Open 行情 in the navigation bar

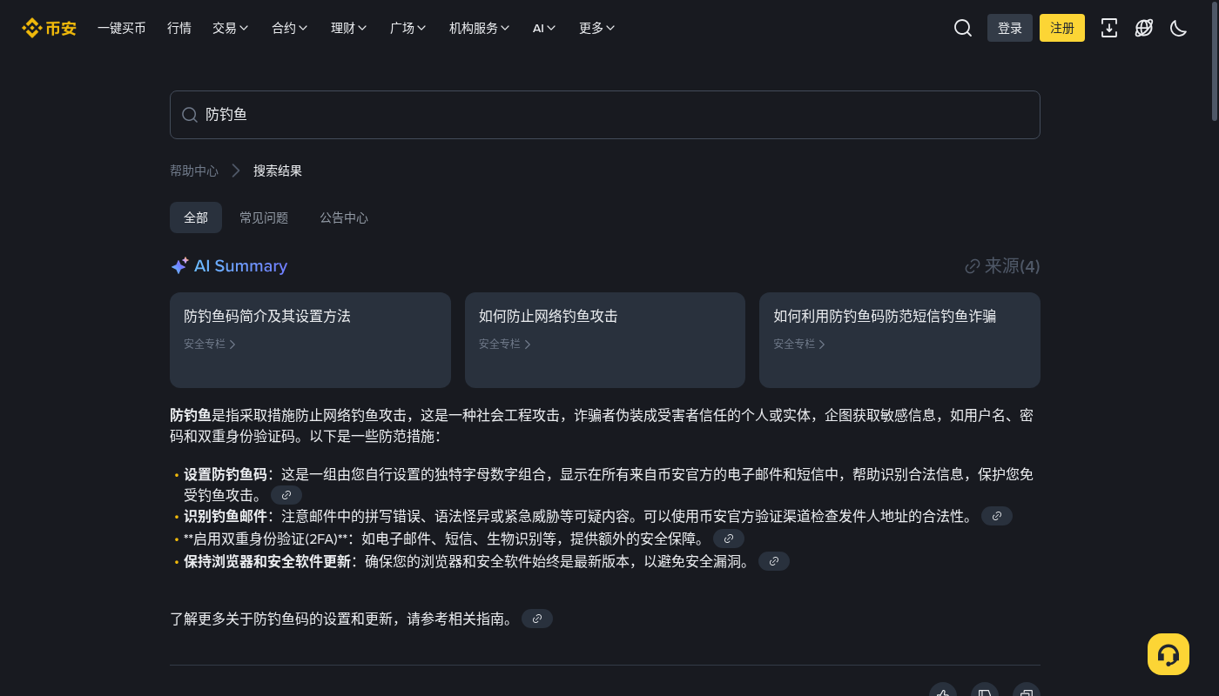(179, 28)
